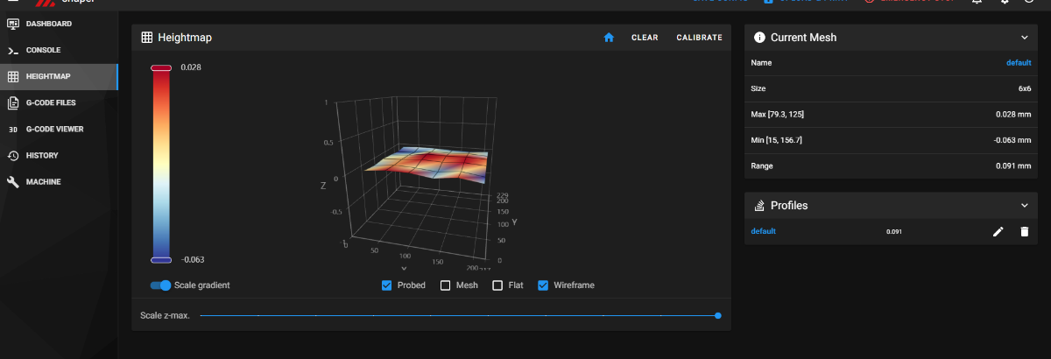Click the Profiles stack icon

click(759, 205)
